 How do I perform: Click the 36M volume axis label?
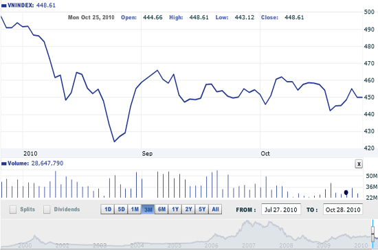click(x=372, y=187)
